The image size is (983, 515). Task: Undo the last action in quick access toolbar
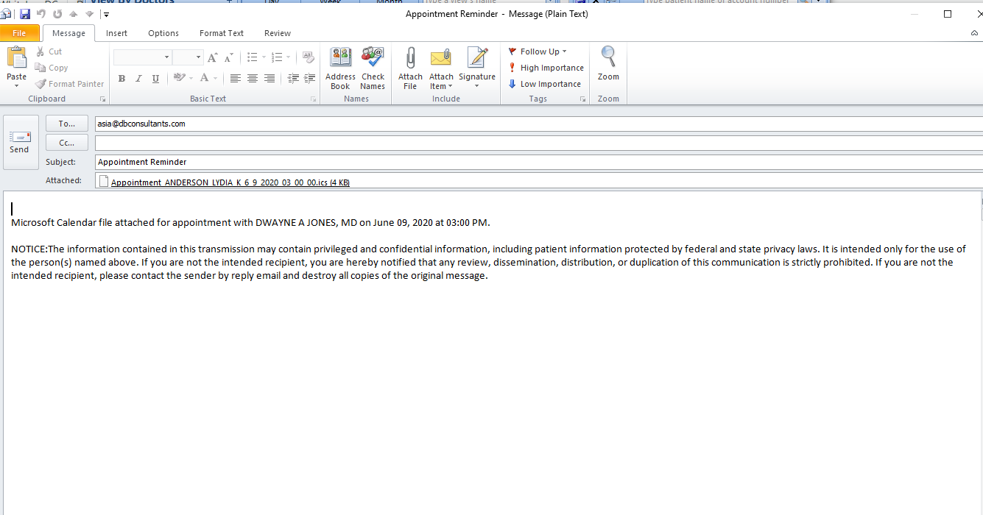pos(41,14)
